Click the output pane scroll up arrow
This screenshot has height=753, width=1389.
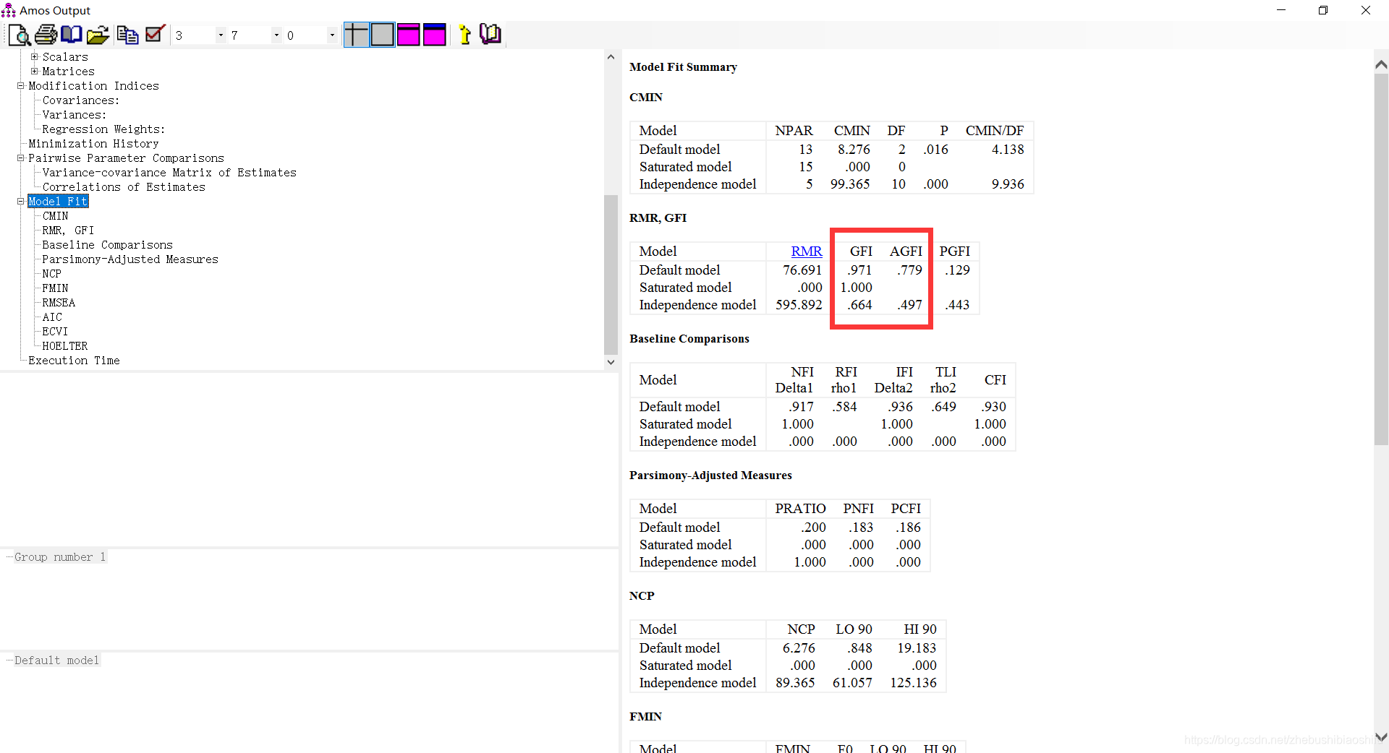coord(1381,64)
